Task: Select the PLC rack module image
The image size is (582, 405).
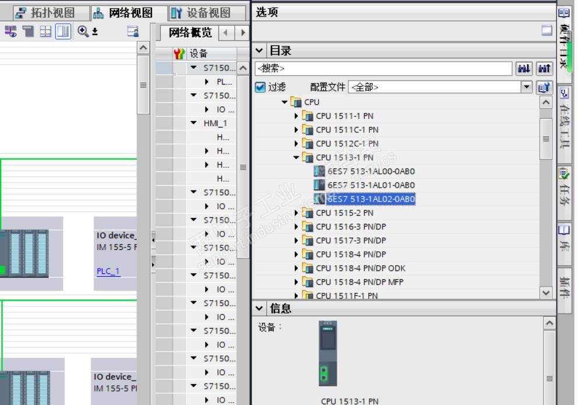Action: [24, 253]
